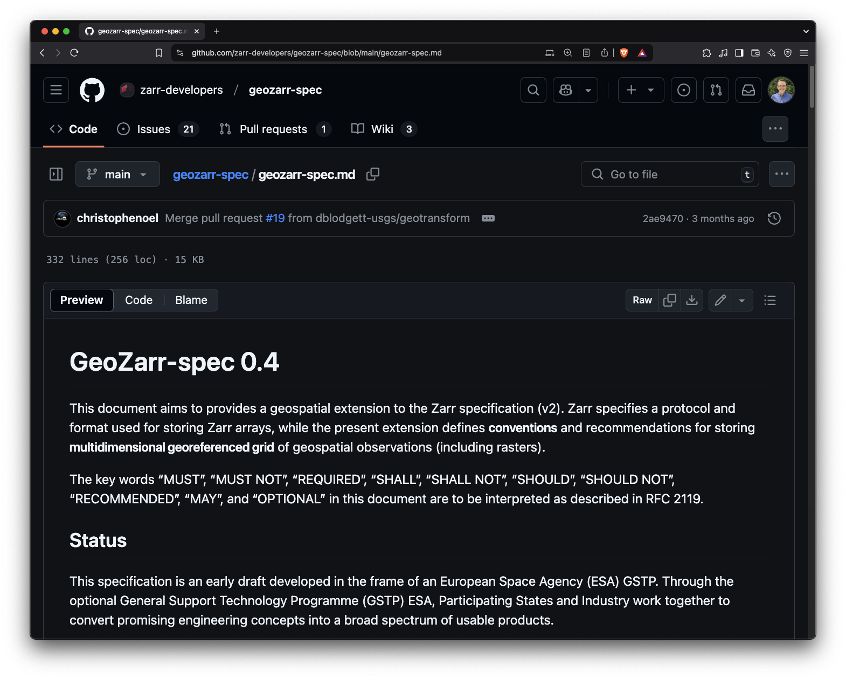Screen dimensions: 846x679
Task: Copy raw file contents icon
Action: (x=670, y=300)
